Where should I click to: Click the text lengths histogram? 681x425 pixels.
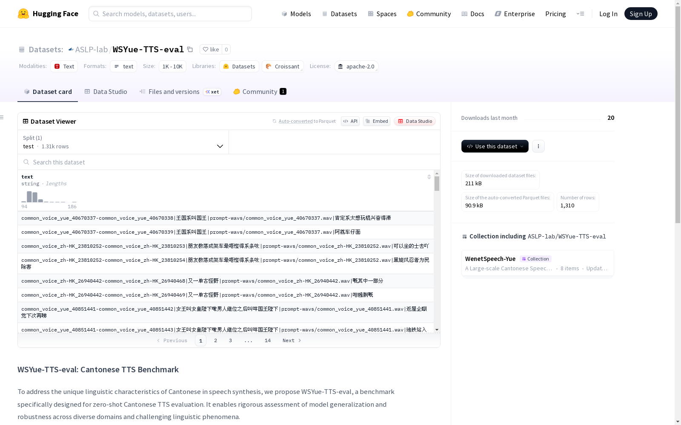49,197
